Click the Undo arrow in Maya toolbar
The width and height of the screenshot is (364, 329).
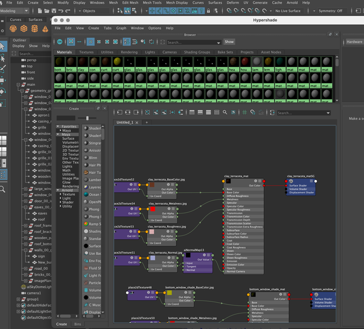pos(61,11)
